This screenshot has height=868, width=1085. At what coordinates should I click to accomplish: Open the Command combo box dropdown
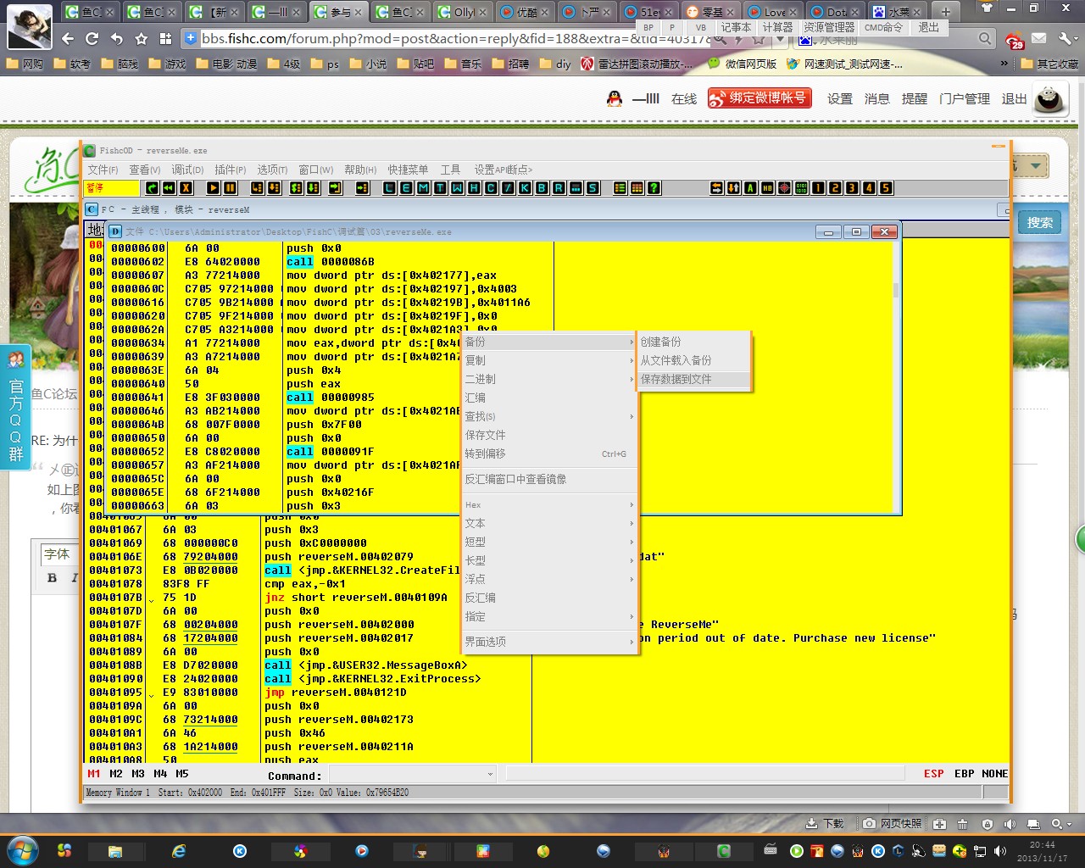(x=490, y=774)
